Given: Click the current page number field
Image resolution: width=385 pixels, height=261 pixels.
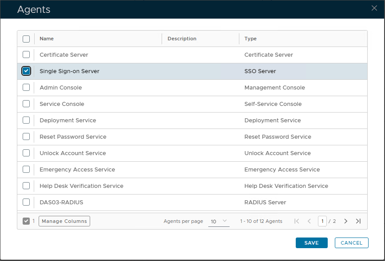Looking at the screenshot, I should pyautogui.click(x=322, y=221).
